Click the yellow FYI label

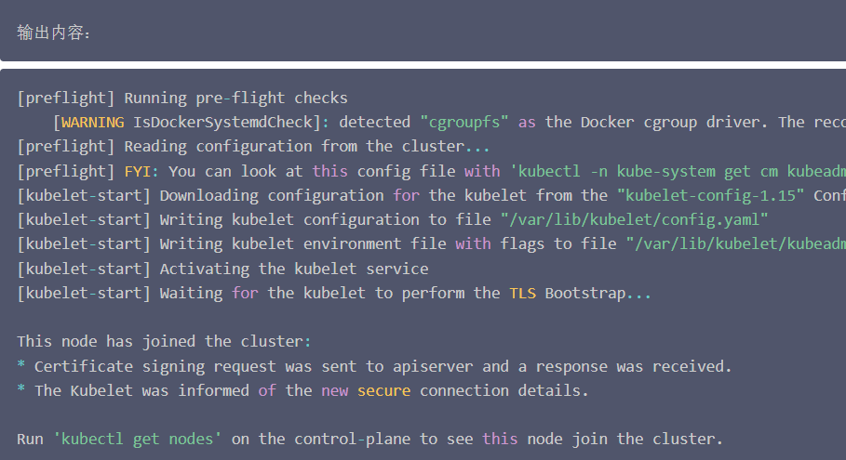tap(138, 171)
